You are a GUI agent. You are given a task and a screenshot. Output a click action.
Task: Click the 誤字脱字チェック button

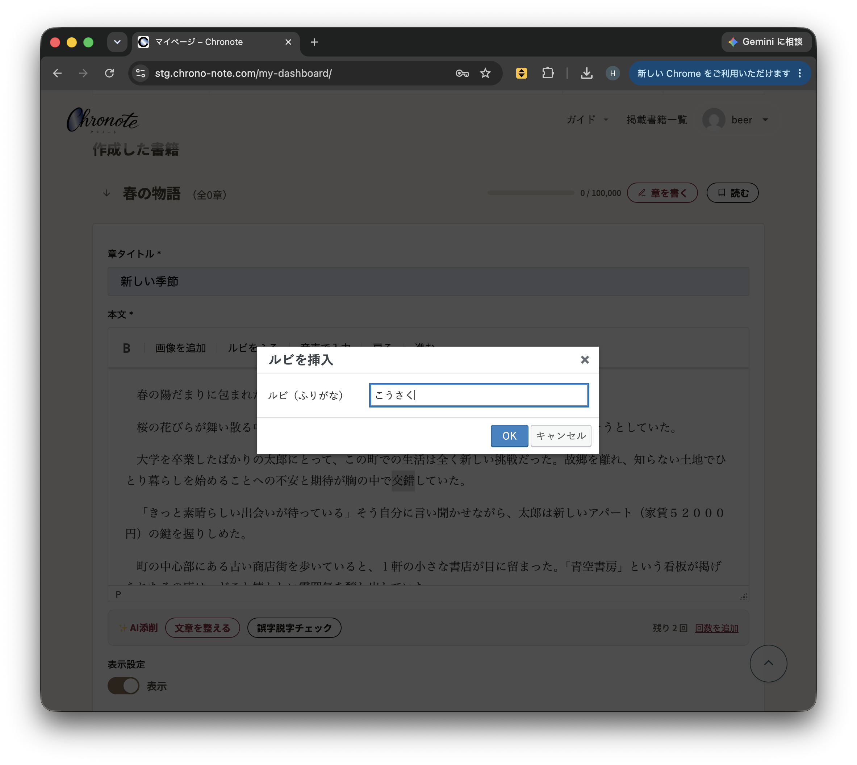pos(294,628)
